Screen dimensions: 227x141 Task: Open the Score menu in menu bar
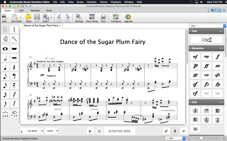coord(80,2)
